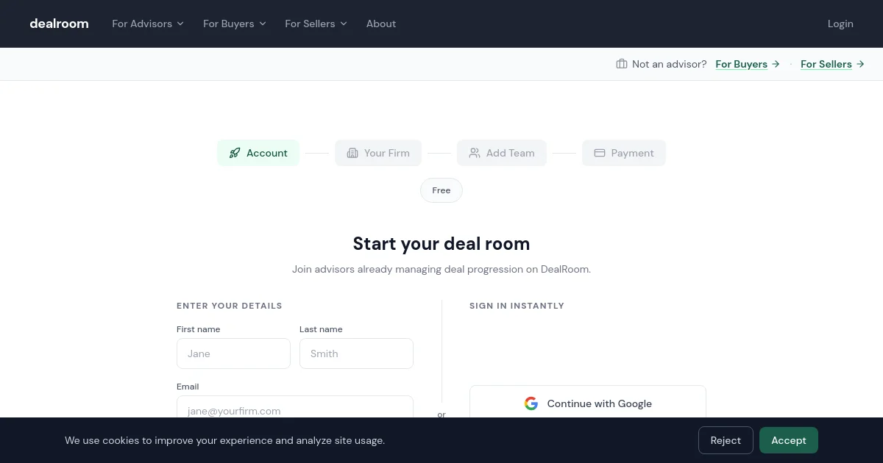
Task: Click the Free plan badge
Action: click(x=441, y=190)
